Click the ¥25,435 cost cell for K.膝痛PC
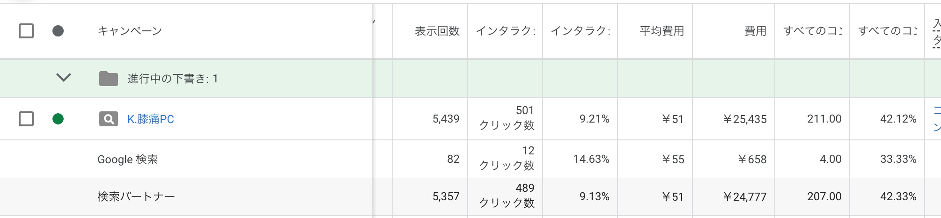The image size is (941, 218). coord(745,119)
